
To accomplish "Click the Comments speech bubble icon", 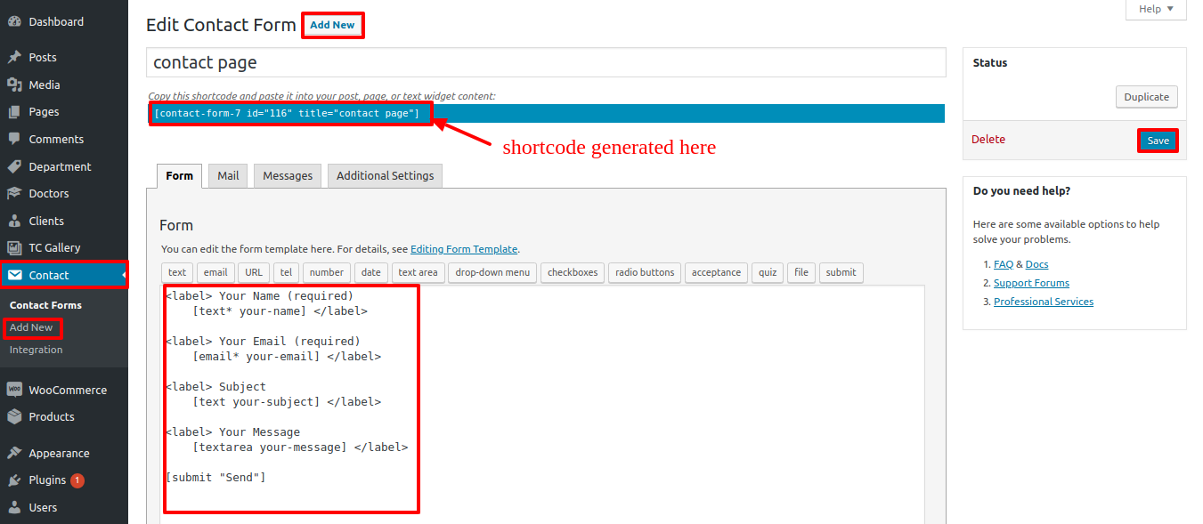I will pos(14,139).
